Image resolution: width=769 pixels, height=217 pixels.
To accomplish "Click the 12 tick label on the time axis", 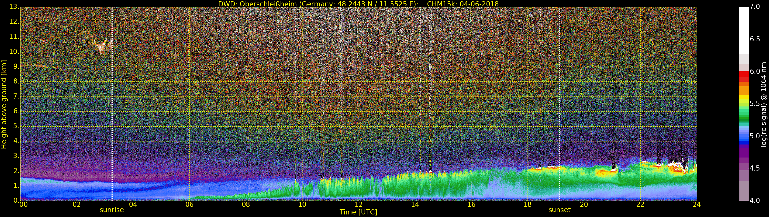I will tap(359, 204).
